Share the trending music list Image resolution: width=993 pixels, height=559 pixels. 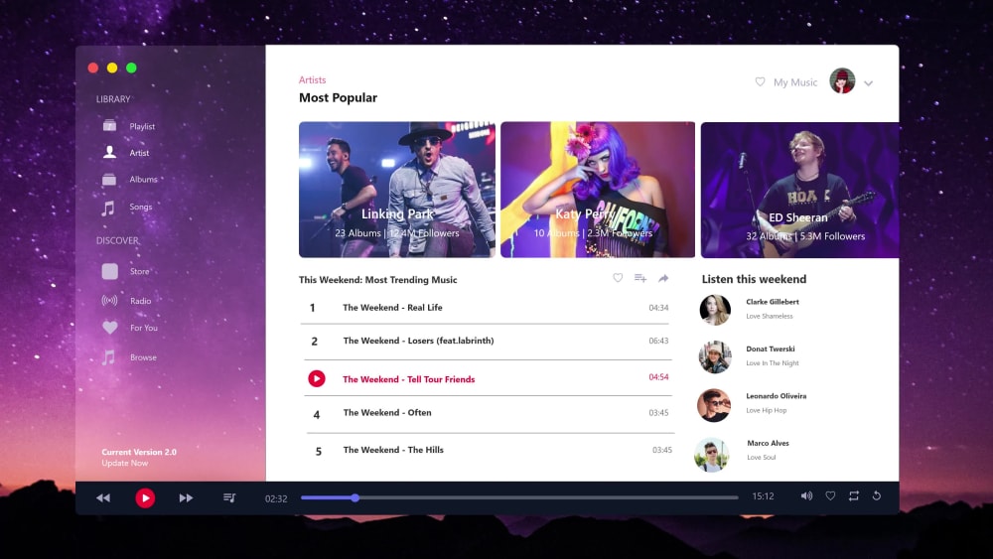(663, 278)
